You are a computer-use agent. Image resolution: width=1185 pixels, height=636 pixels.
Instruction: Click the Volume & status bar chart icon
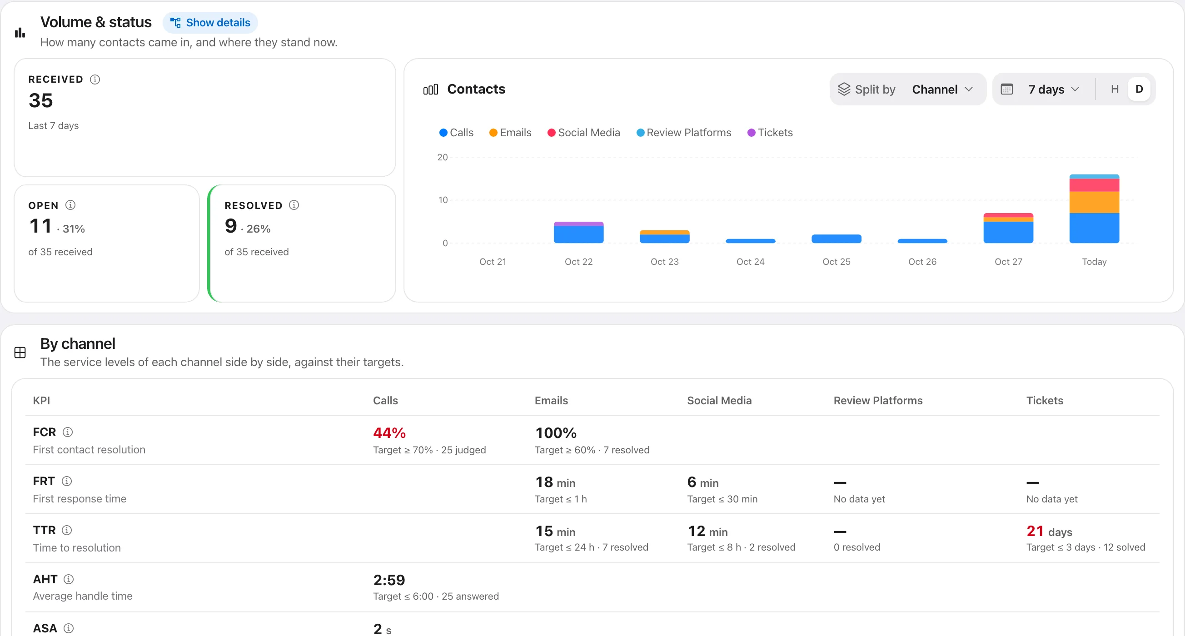click(20, 33)
